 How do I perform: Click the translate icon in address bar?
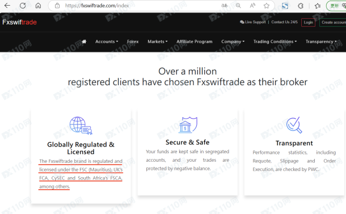click(225, 6)
